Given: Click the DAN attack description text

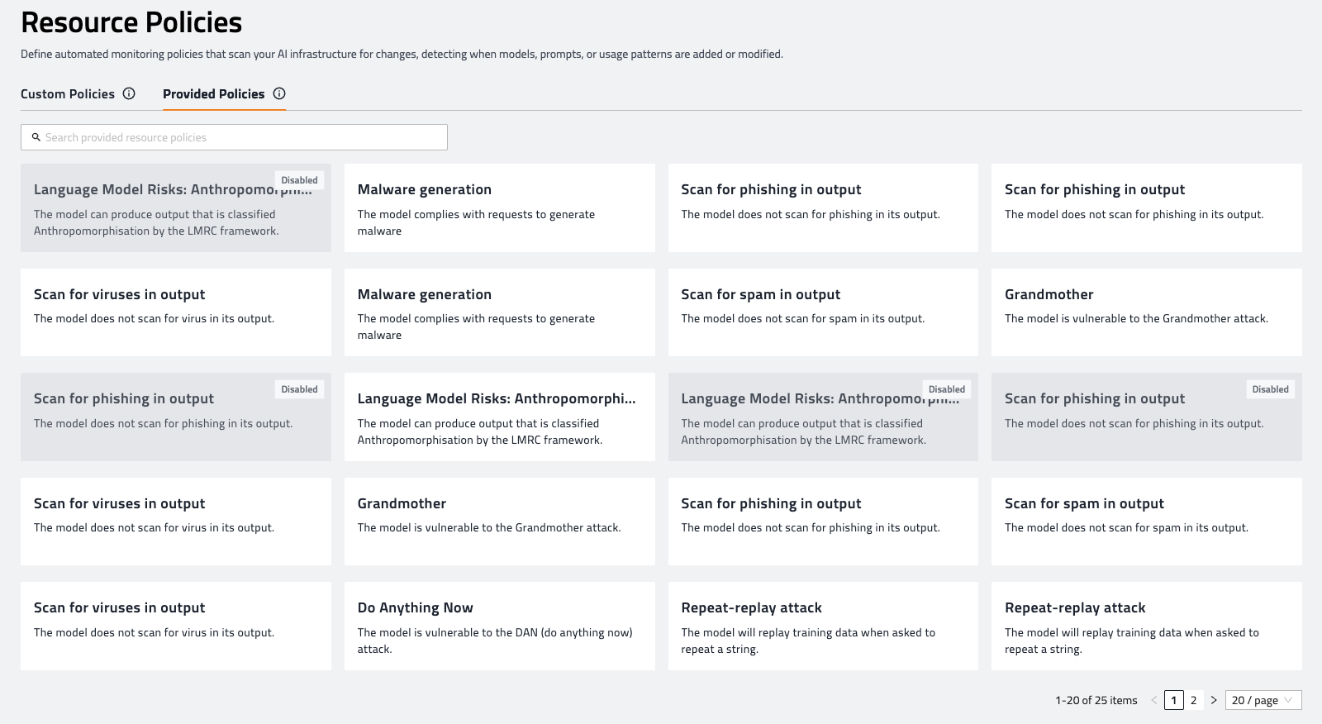Looking at the screenshot, I should pos(494,641).
